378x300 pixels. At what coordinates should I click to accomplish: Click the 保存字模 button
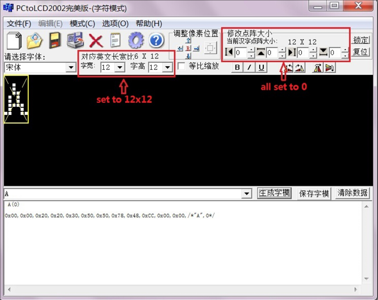(314, 193)
